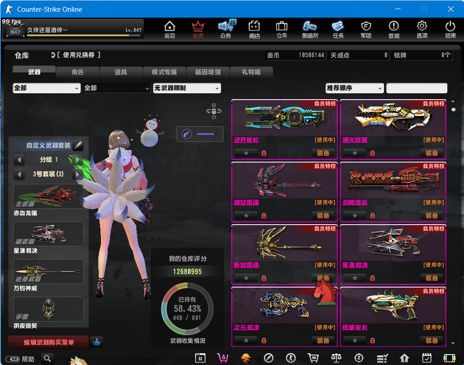464x365 pixels.
Task: Open the 商店 shop icon
Action: 254,29
